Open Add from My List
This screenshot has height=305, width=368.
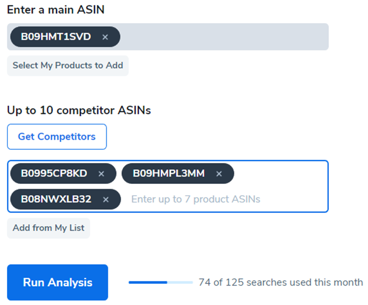point(48,228)
